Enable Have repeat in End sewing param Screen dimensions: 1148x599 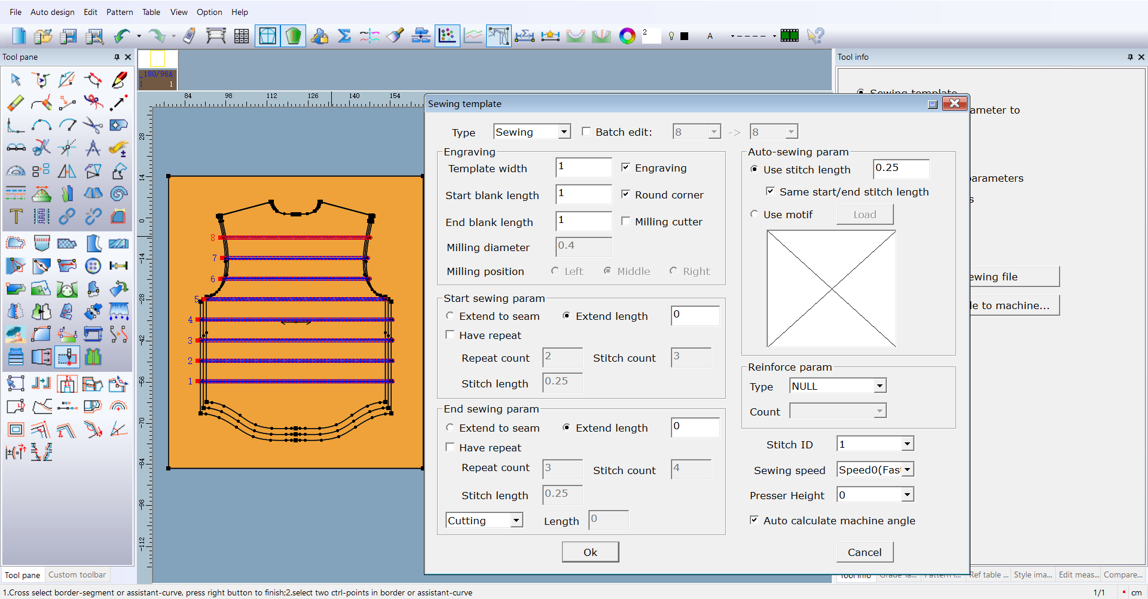pos(450,447)
